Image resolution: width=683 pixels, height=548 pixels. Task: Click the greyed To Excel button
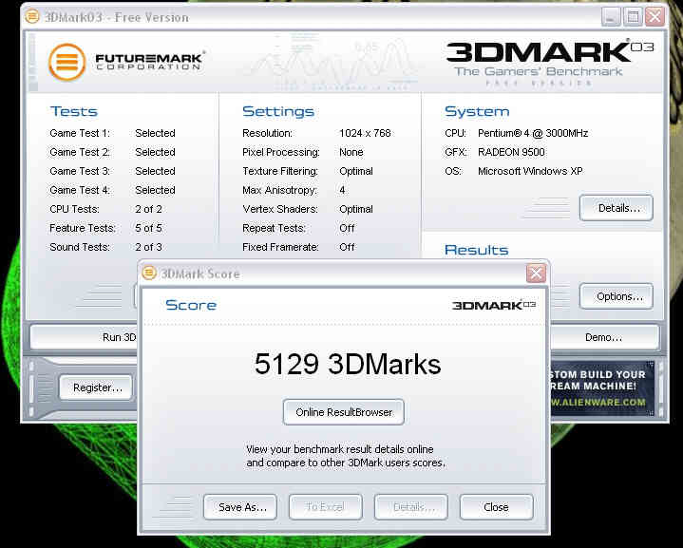pyautogui.click(x=326, y=507)
